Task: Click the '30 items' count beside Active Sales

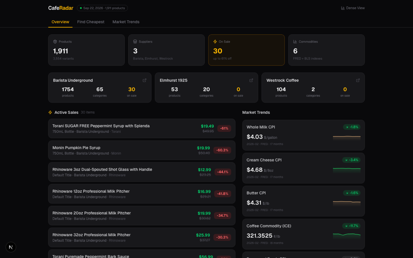Action: (x=88, y=112)
